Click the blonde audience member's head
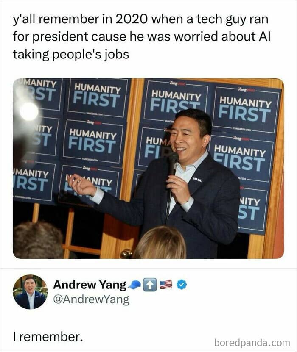The image size is (297, 352). point(160,242)
